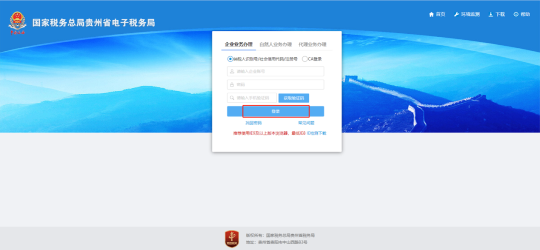This screenshot has height=250, width=540.
Task: Click the magnifier icon in verification field
Action: [232, 98]
